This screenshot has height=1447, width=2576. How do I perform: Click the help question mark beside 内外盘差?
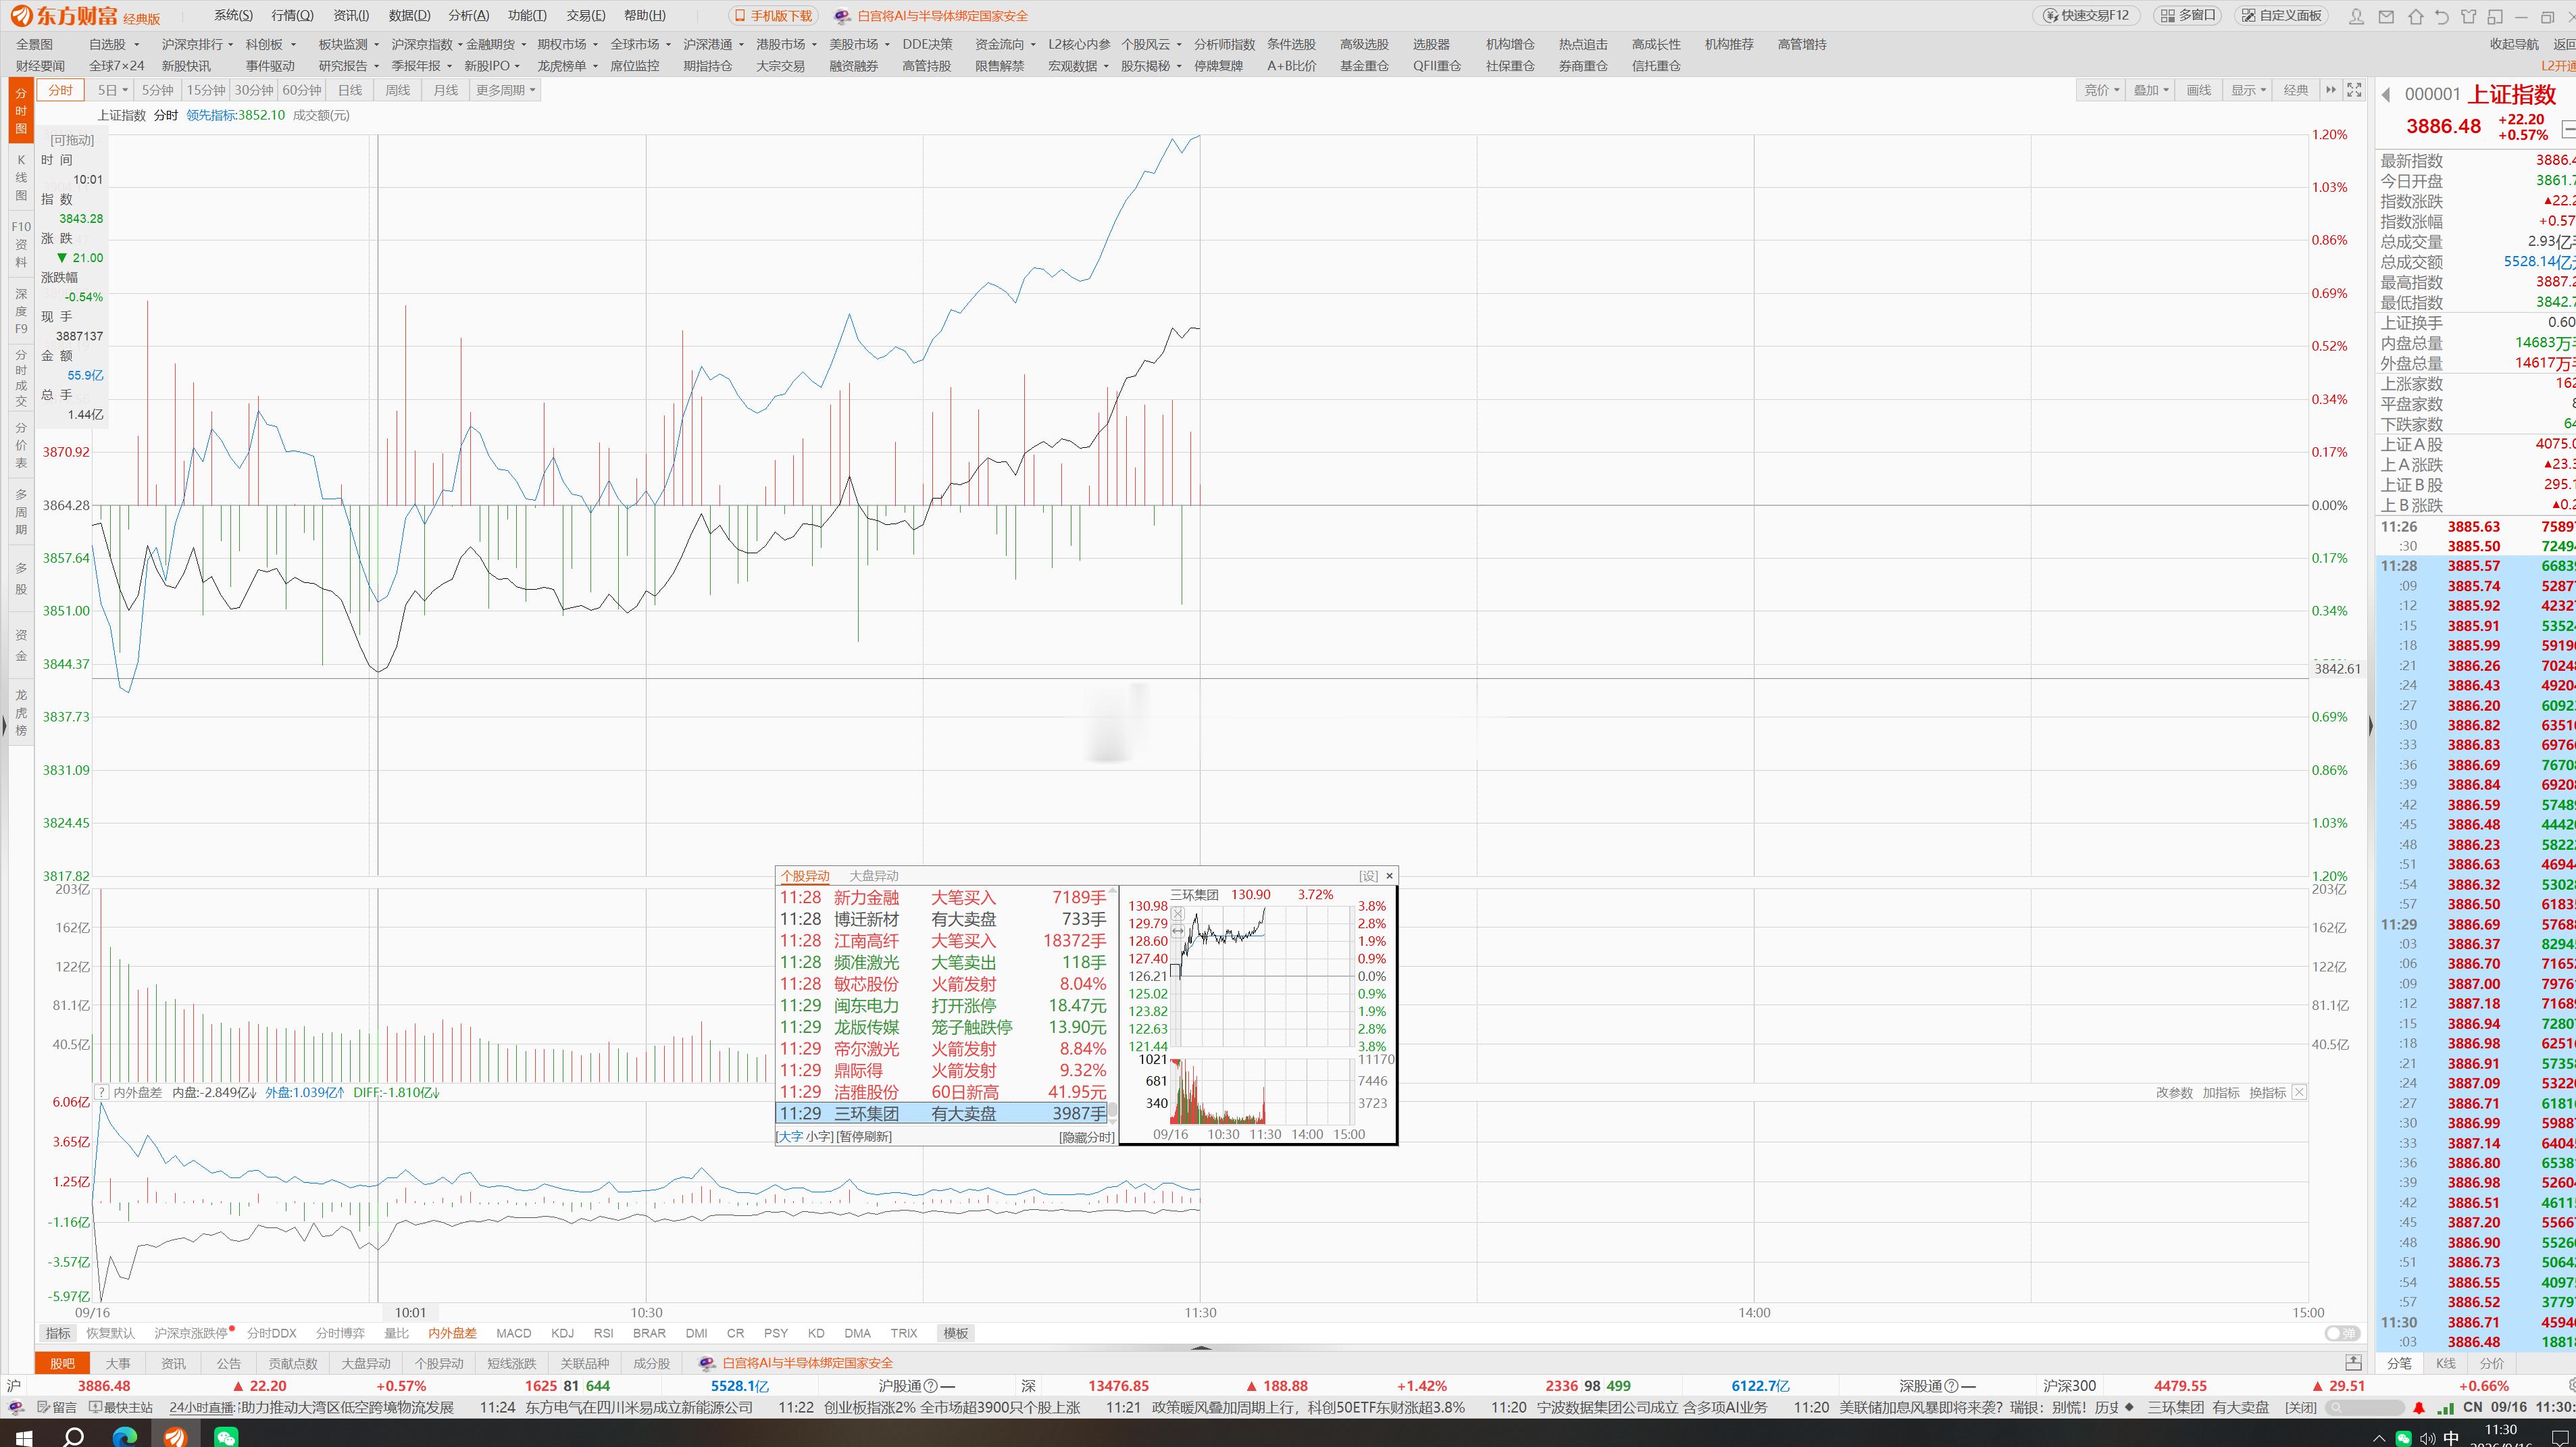pos(101,1092)
